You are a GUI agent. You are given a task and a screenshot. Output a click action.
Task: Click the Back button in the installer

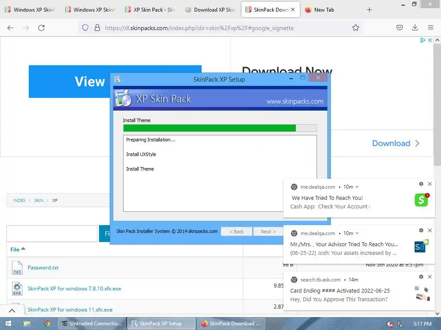tap(236, 232)
